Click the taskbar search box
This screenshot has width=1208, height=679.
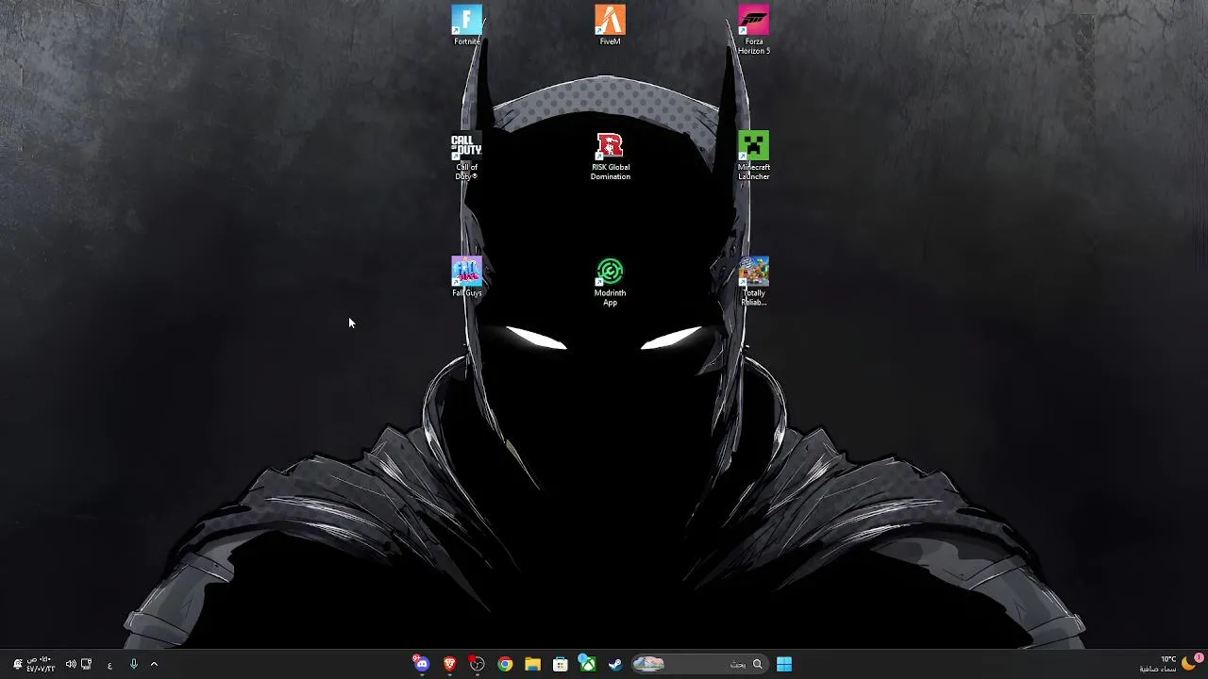698,664
